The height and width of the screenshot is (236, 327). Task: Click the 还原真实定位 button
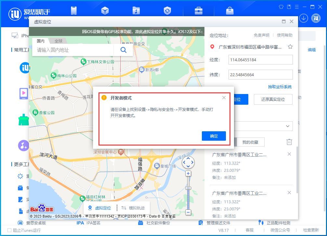273,100
